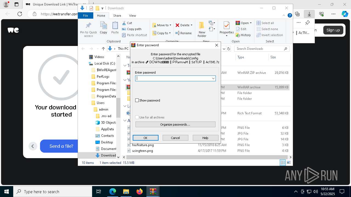Image resolution: width=351 pixels, height=197 pixels.
Task: Open Edge Copilot icon
Action: [x=345, y=14]
